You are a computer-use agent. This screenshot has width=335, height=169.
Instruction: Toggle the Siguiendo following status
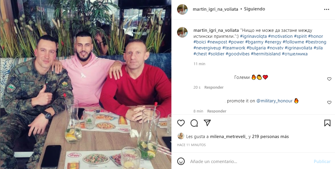[x=255, y=9]
